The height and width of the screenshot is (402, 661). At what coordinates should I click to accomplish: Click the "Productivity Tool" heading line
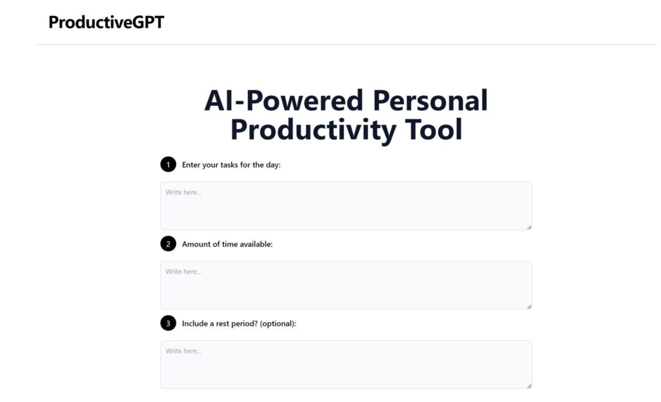tap(346, 130)
